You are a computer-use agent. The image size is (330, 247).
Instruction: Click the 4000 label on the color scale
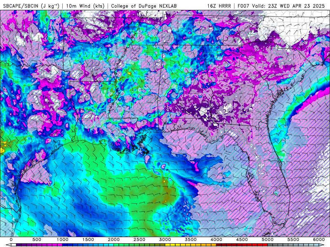pyautogui.click(x=217, y=240)
